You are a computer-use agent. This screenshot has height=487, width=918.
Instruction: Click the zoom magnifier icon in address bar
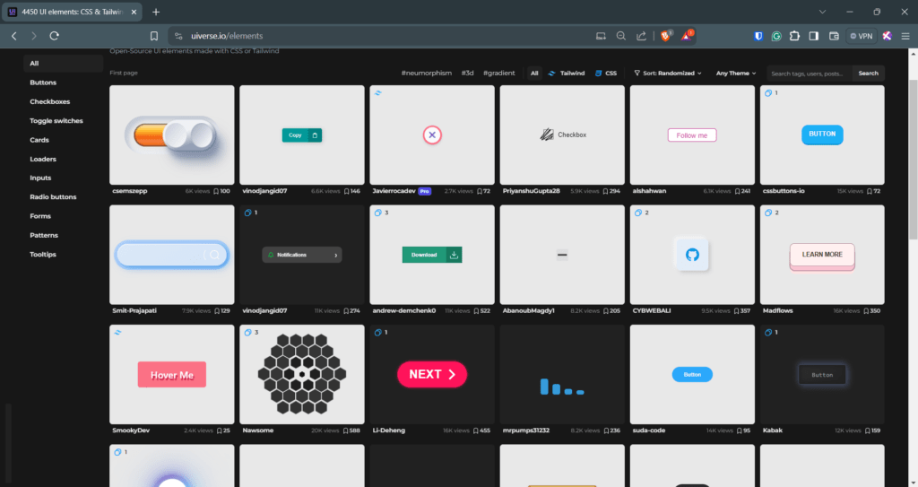pos(621,36)
